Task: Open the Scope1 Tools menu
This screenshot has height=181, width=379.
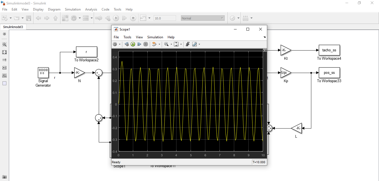Action: coord(127,37)
